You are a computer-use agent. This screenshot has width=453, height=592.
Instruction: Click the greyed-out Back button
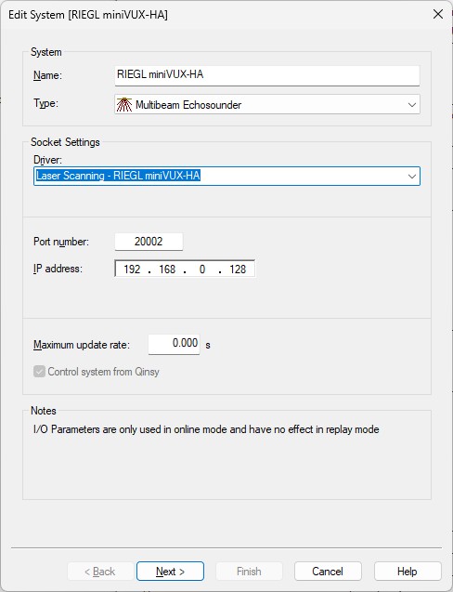[x=100, y=572]
